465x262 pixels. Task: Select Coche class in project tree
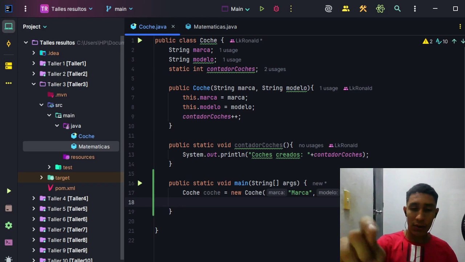pos(86,136)
